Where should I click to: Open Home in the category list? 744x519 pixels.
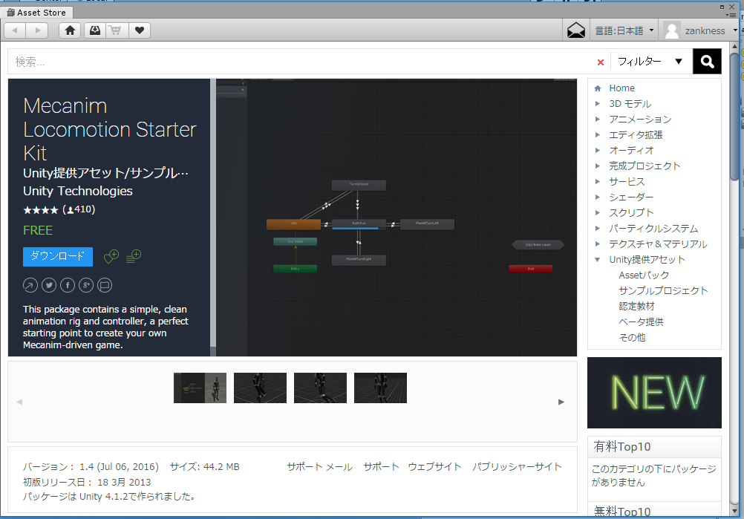(621, 88)
